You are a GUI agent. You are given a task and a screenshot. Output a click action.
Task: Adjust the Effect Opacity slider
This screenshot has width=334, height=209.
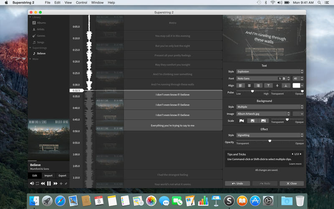point(270,141)
